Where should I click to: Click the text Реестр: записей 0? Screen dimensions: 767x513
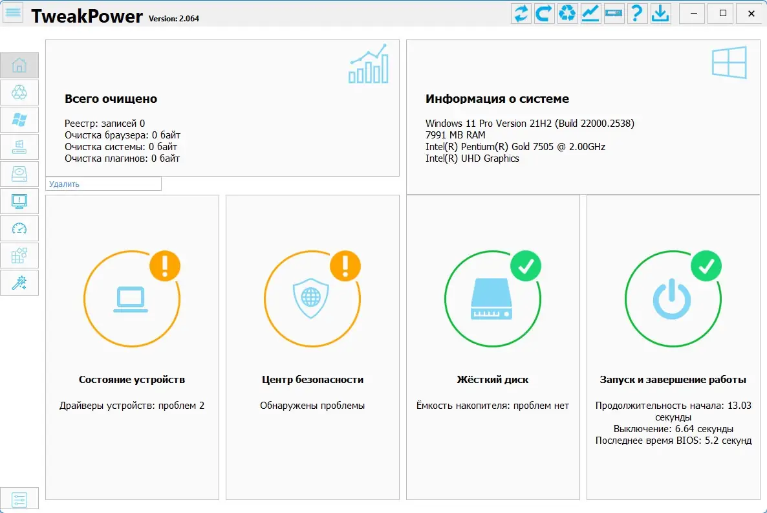tap(105, 124)
